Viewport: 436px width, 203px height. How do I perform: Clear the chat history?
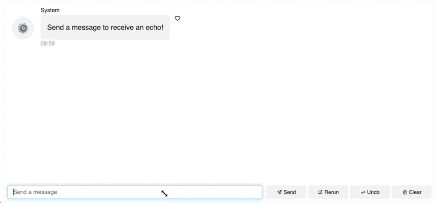[x=411, y=192]
